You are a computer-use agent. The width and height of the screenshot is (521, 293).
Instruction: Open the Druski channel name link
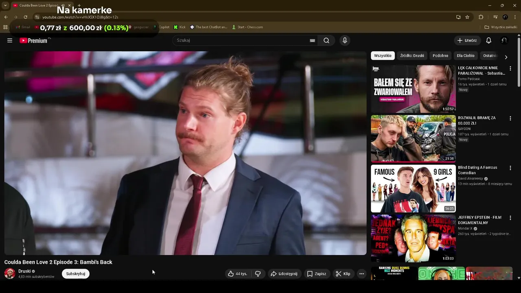click(24, 271)
